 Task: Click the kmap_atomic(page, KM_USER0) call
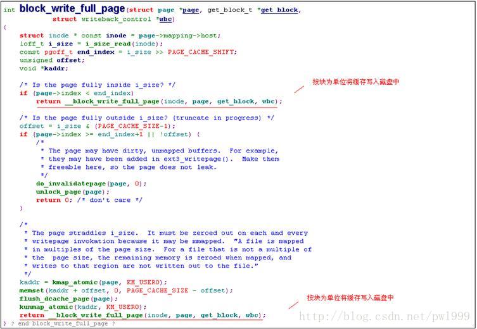click(110, 282)
